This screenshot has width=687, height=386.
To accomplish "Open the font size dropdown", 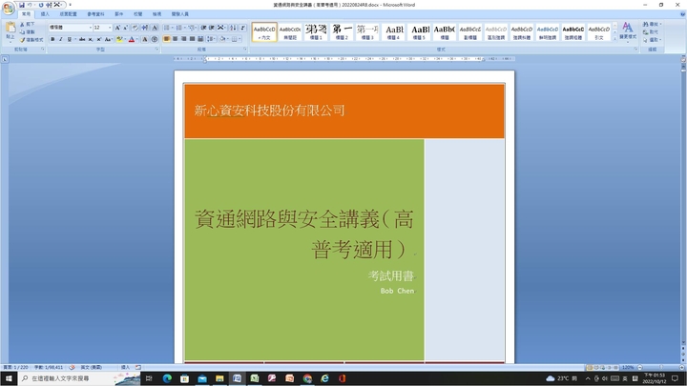I will [x=109, y=28].
